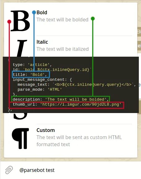Focus the '@parsebot test' message input
141x179 pixels.
(x=71, y=170)
